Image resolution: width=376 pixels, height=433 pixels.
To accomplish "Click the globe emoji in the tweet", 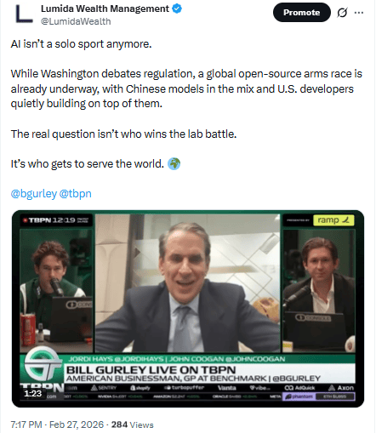I will (174, 163).
